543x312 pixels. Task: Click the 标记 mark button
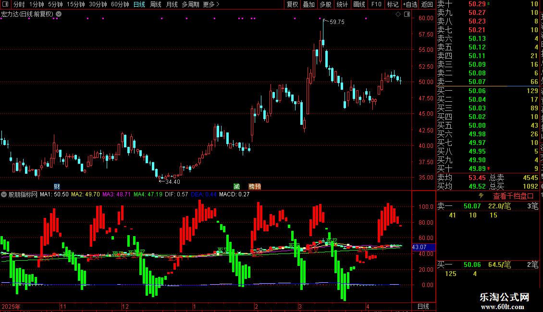click(393, 4)
